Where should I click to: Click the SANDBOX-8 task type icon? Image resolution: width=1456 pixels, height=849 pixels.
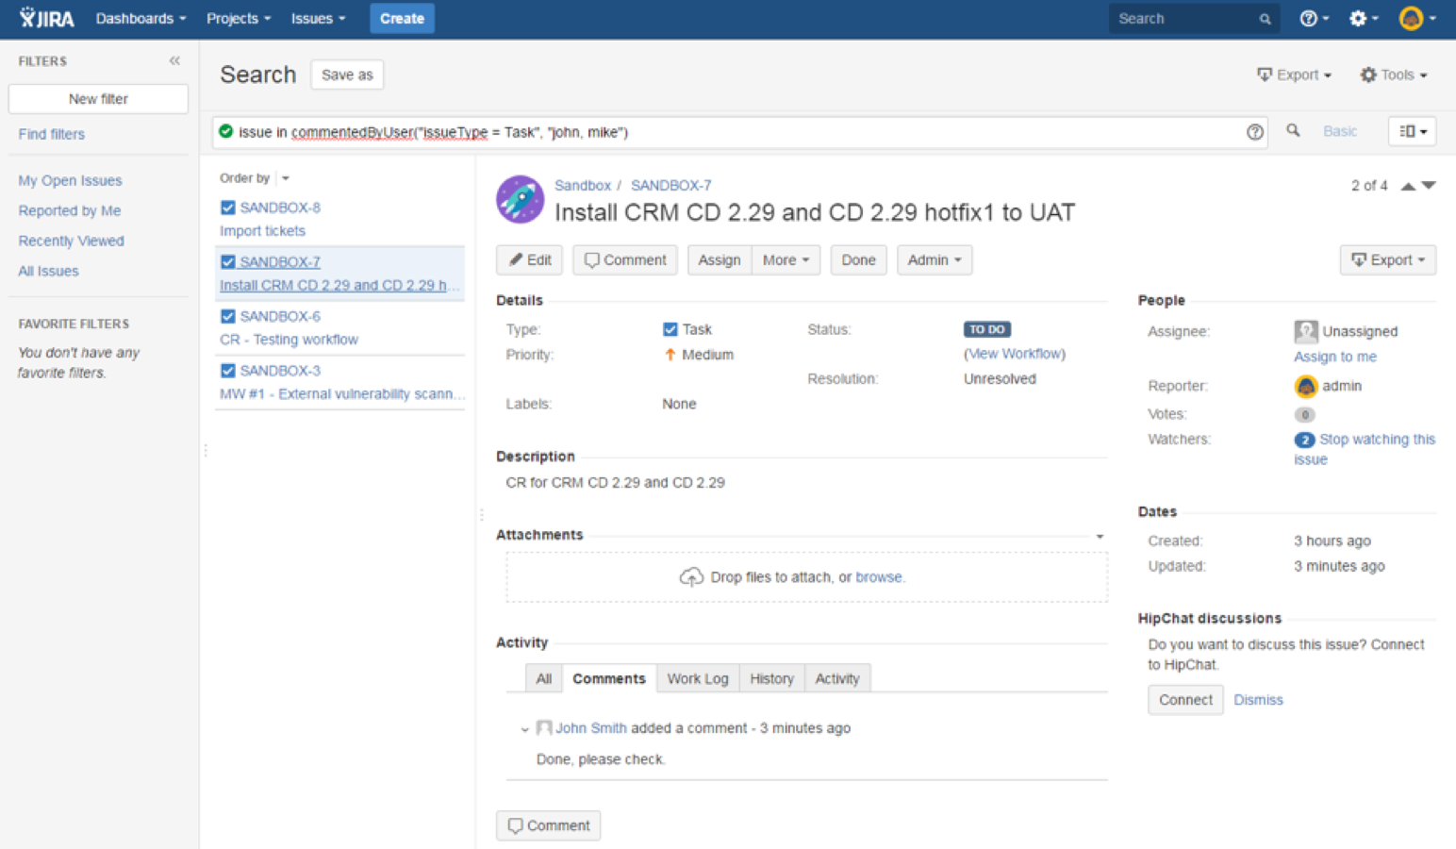coord(227,208)
